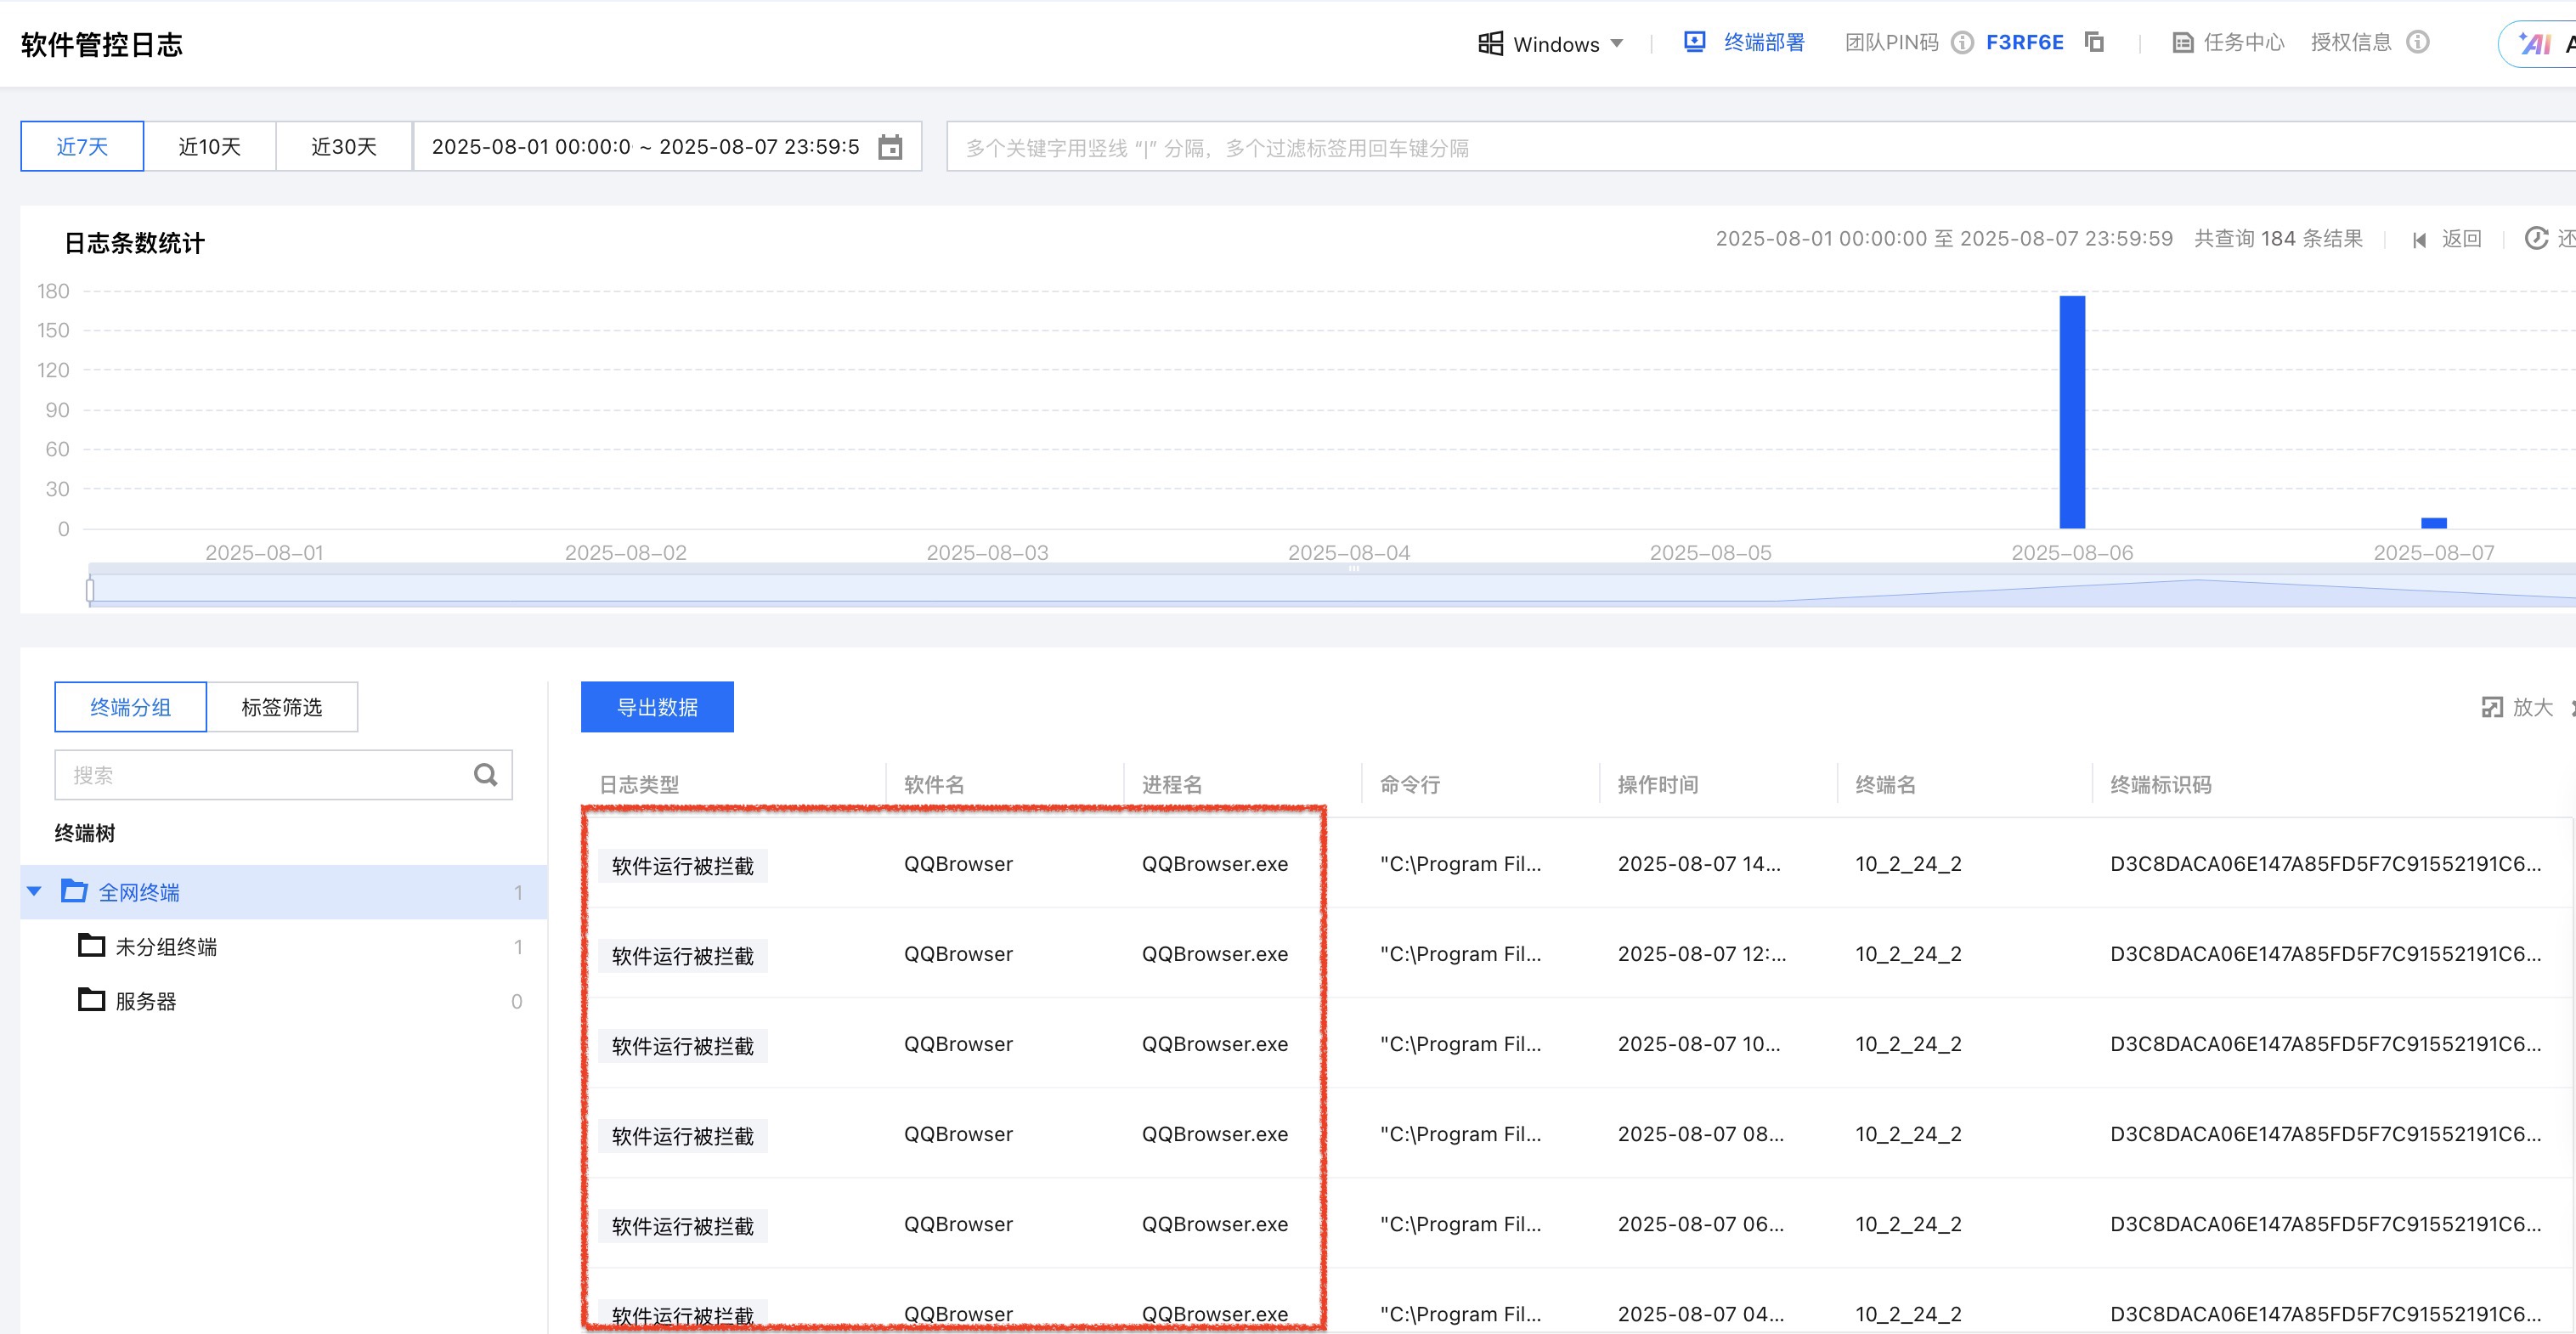
Task: Select the 近7天 time range
Action: click(82, 147)
